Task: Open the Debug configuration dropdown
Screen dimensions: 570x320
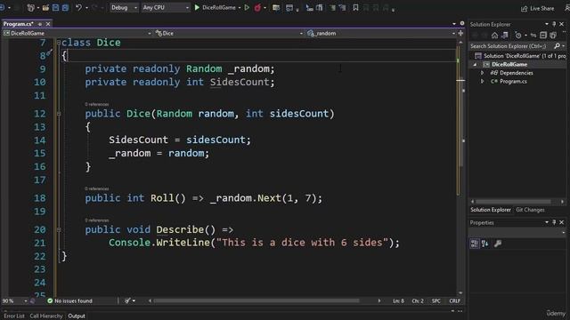Action: point(124,7)
